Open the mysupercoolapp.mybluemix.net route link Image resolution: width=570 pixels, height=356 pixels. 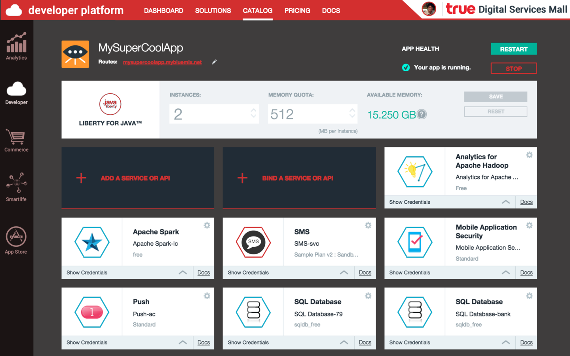click(x=162, y=62)
